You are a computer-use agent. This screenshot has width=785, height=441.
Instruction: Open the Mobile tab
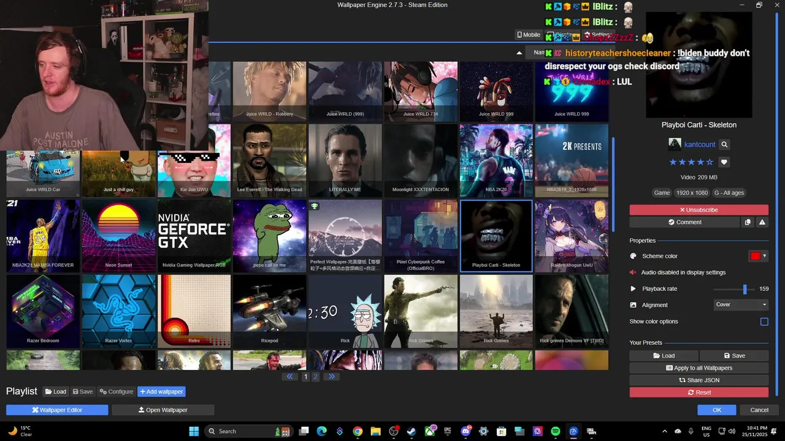[x=528, y=35]
